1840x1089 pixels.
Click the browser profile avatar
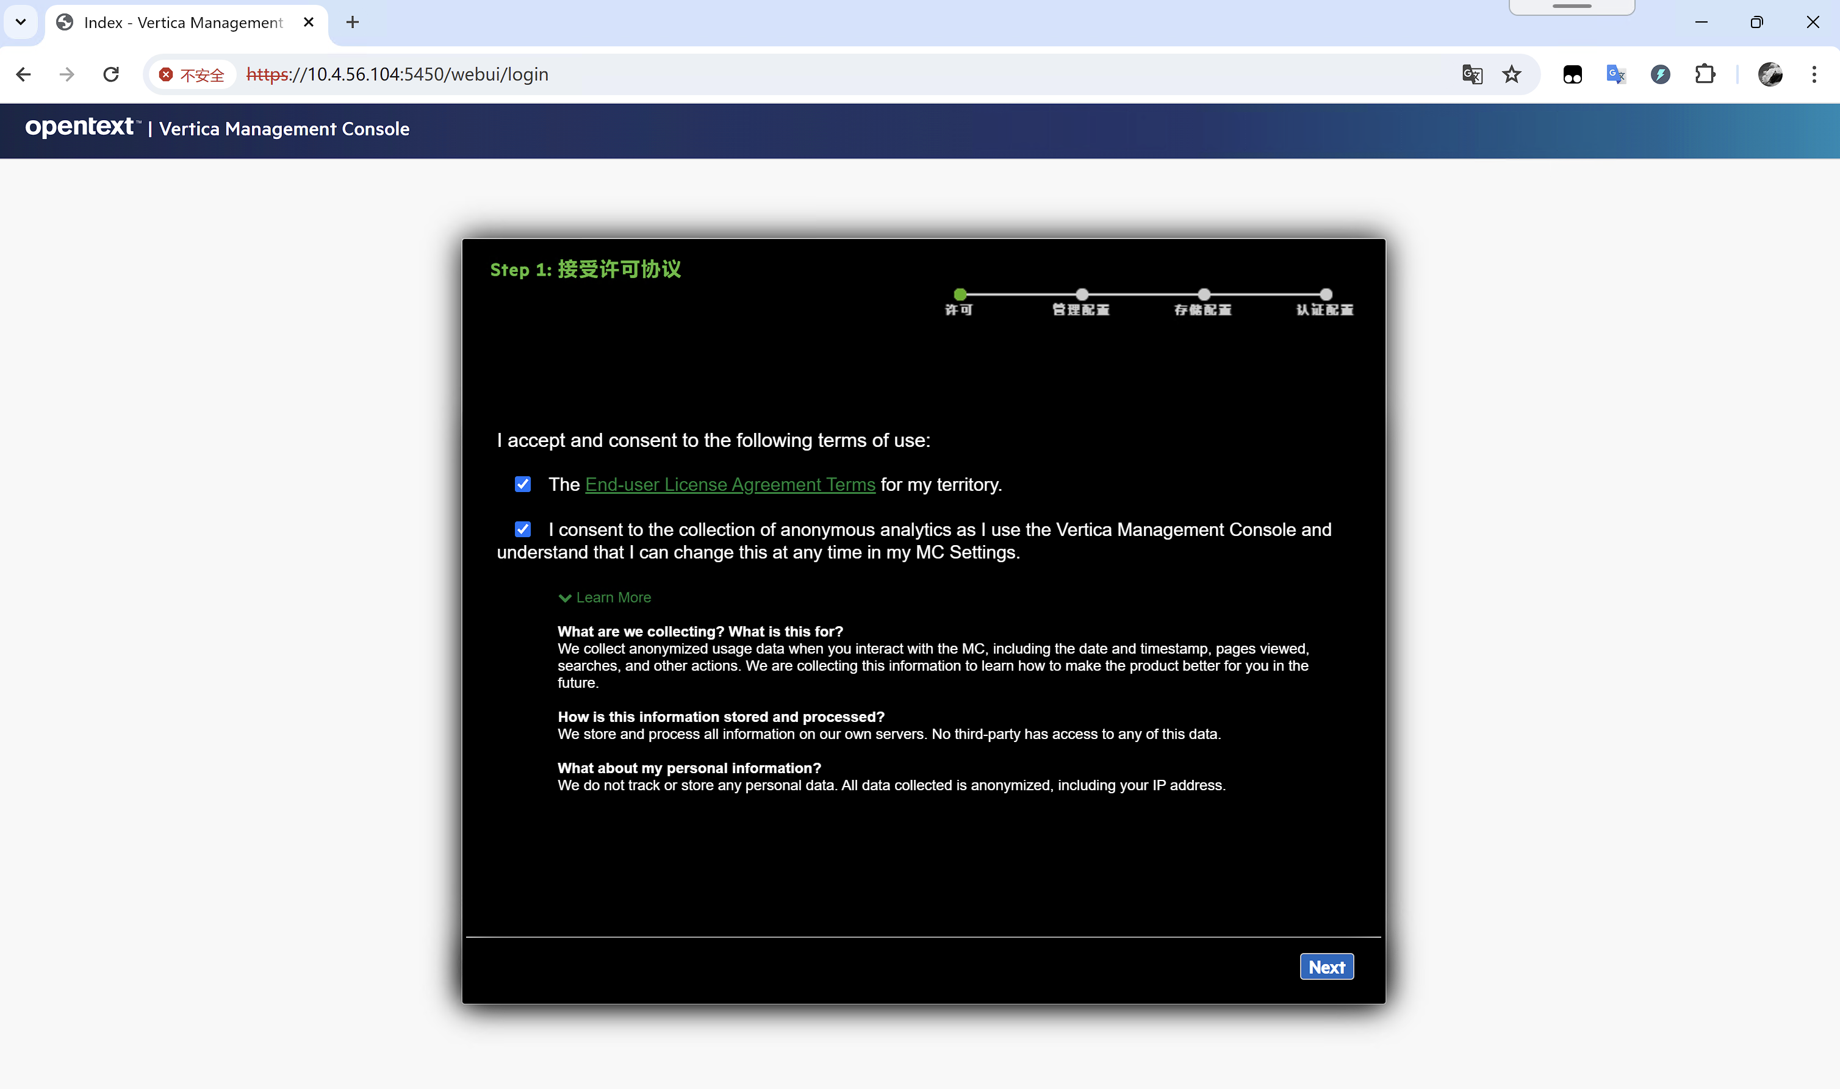pyautogui.click(x=1771, y=74)
